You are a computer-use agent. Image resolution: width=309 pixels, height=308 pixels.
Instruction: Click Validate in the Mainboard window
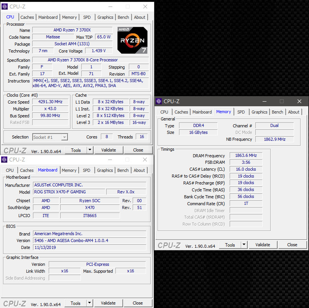tap(108, 303)
